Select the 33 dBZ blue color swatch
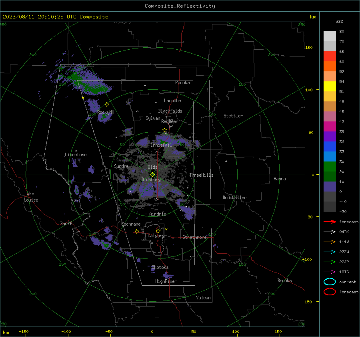This screenshot has width=360, height=337. (330, 156)
